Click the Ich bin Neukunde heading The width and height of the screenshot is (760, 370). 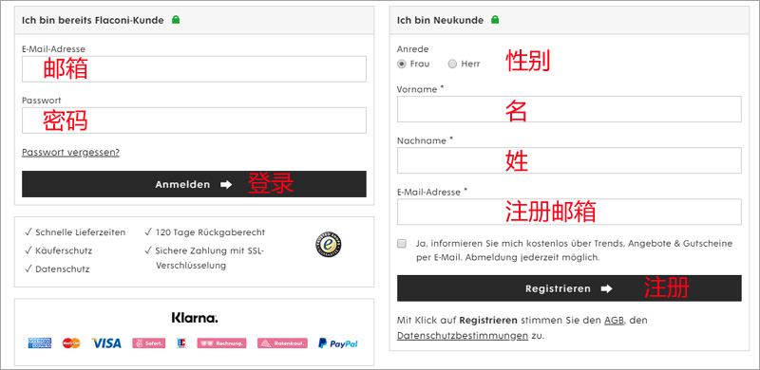coord(440,20)
